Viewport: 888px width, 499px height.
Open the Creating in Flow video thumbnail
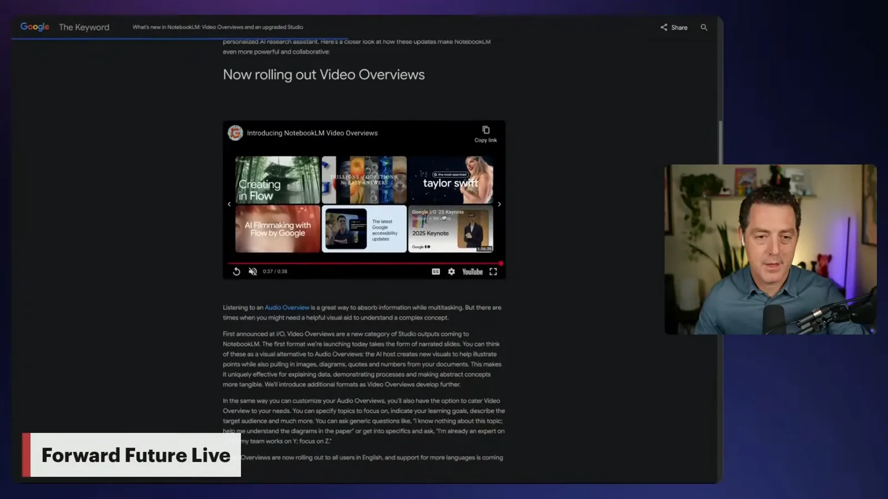(277, 180)
